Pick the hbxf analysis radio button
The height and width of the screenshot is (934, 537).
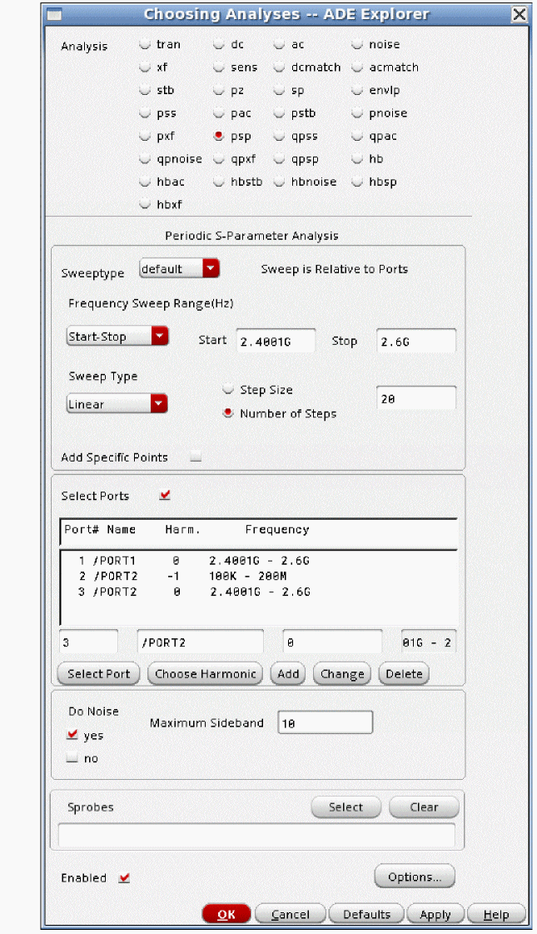[145, 204]
